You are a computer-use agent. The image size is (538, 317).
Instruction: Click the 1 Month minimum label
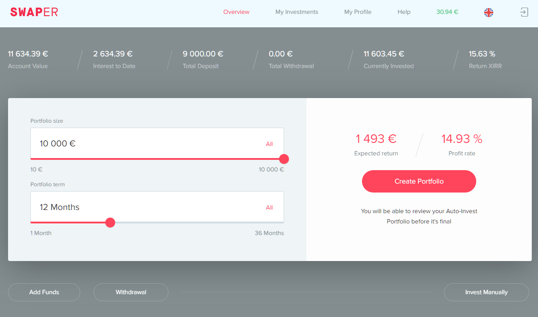pos(41,233)
